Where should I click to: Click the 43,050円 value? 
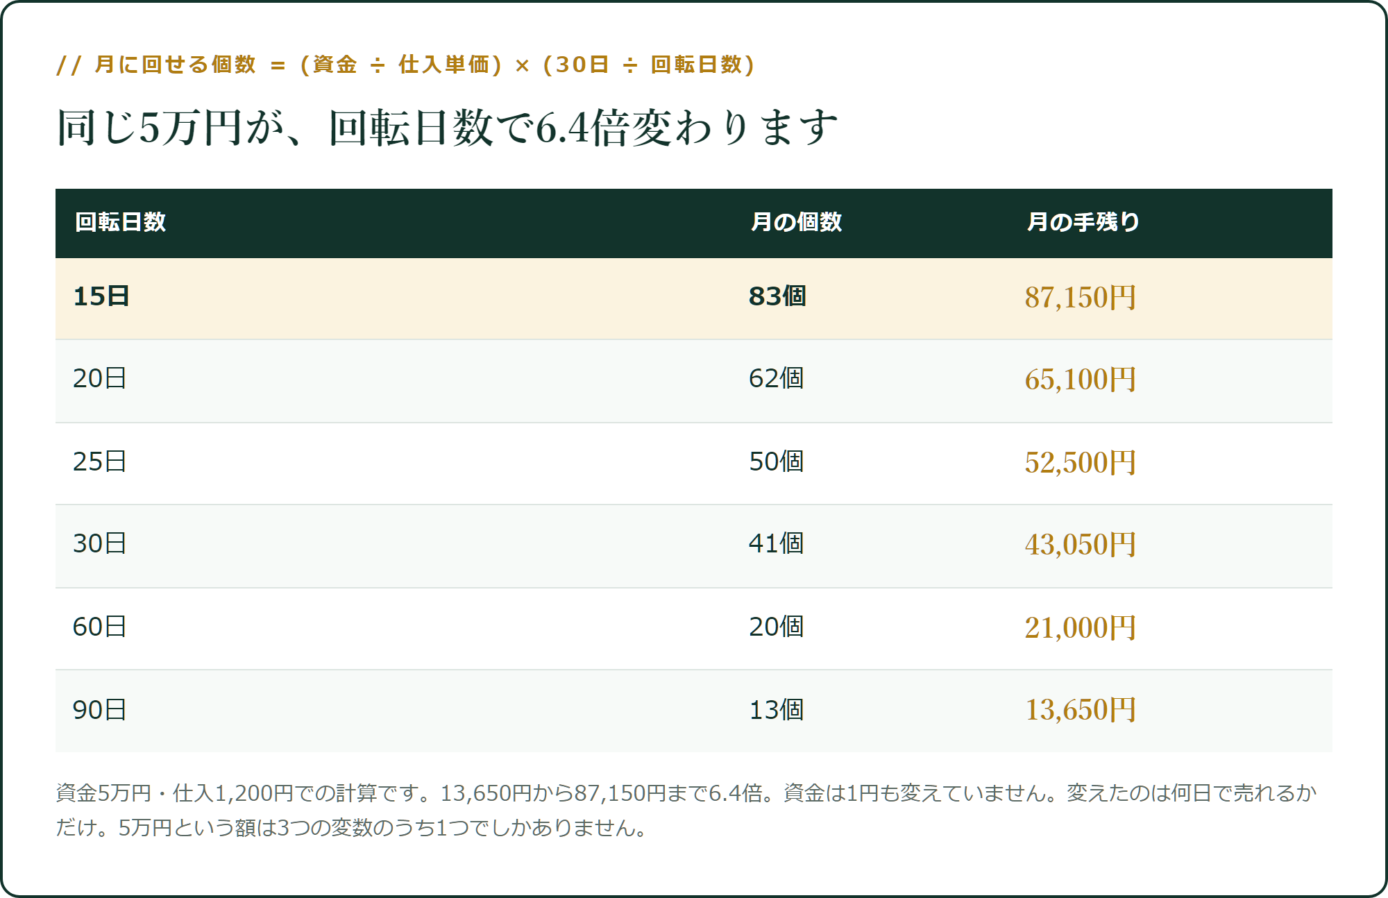tap(1081, 545)
